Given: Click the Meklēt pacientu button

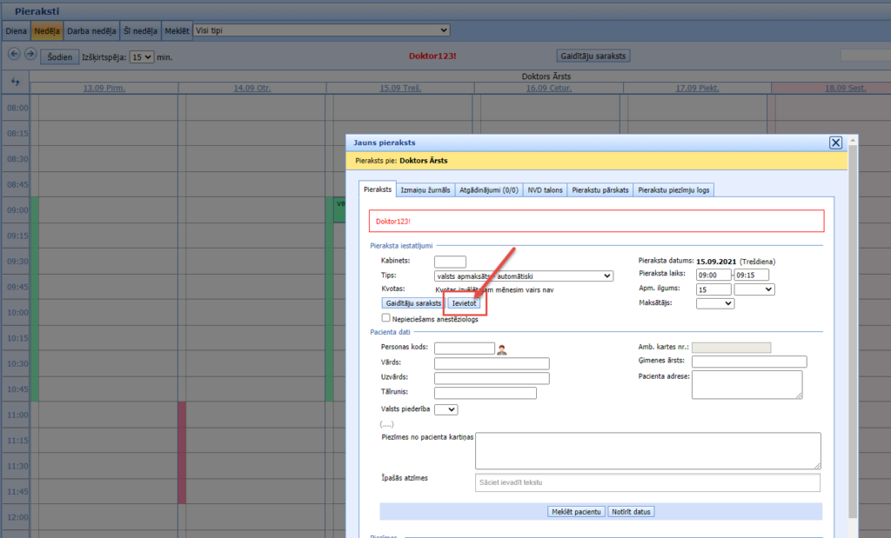Looking at the screenshot, I should (576, 511).
